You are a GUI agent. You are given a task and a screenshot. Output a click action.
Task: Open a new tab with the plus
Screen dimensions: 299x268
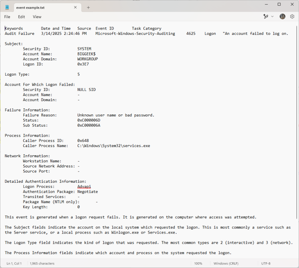pyautogui.click(x=88, y=7)
